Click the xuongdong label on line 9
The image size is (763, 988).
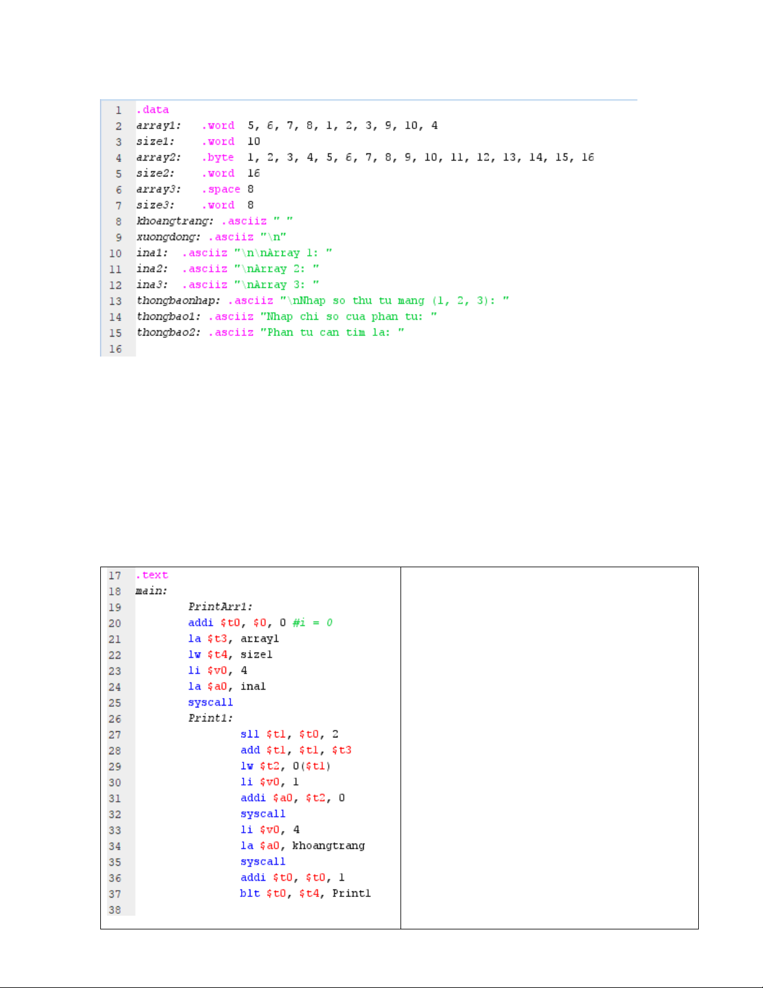168,237
